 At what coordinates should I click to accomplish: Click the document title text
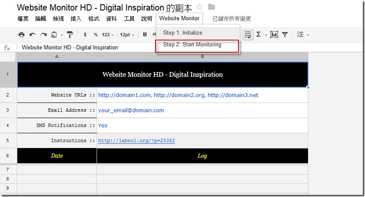pos(104,8)
